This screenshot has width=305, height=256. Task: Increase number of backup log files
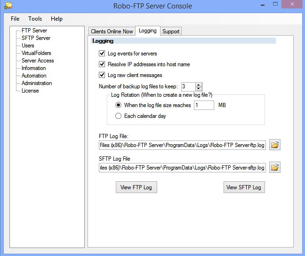pyautogui.click(x=199, y=85)
